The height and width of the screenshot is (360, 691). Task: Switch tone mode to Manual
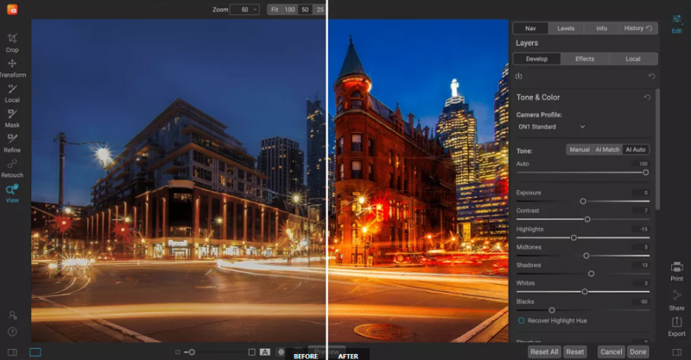click(580, 149)
